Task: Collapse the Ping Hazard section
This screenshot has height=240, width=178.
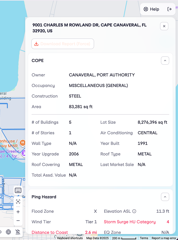Action: (x=165, y=197)
